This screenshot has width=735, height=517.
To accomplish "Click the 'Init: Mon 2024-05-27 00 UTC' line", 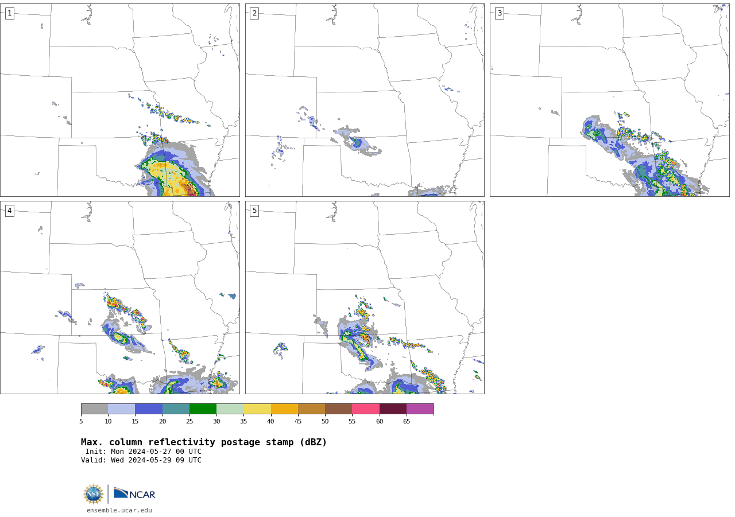I will (x=144, y=452).
